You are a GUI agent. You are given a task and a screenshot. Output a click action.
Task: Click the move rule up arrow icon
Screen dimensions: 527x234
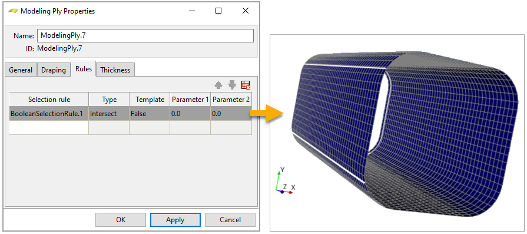(x=218, y=85)
